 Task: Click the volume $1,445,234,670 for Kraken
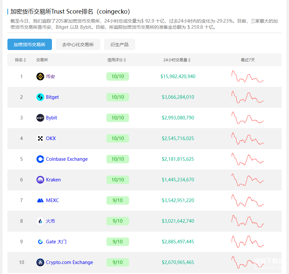tap(178, 180)
